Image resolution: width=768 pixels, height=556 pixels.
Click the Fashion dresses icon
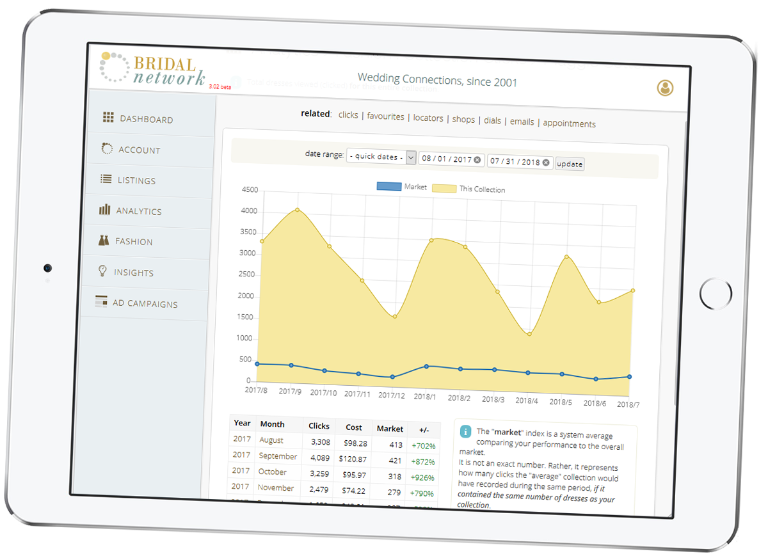pos(104,241)
